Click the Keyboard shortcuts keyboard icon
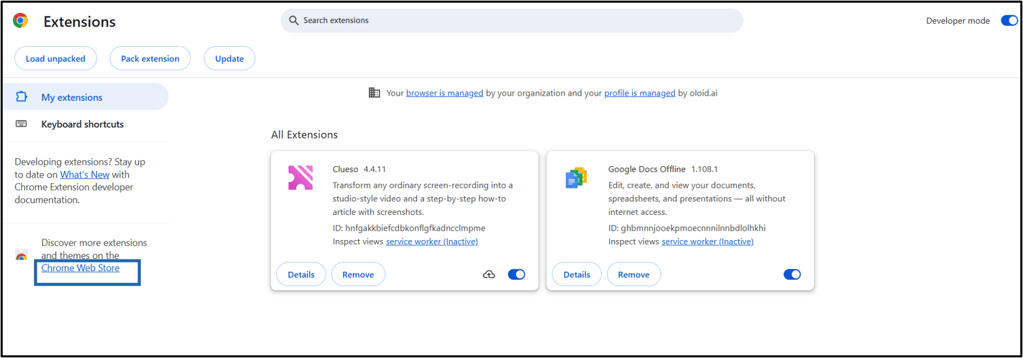The height and width of the screenshot is (358, 1023). tap(21, 124)
